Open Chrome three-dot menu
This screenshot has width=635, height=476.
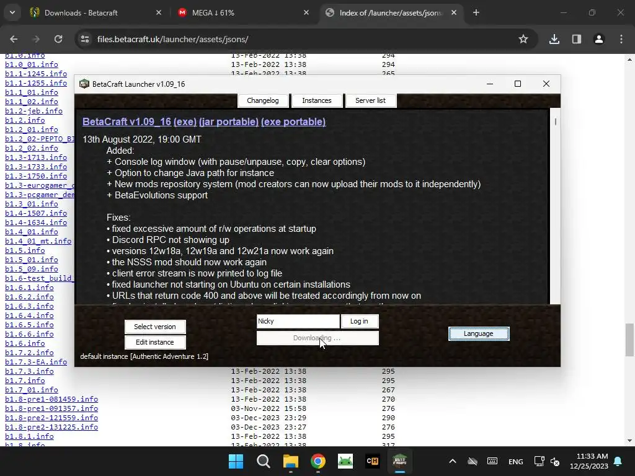click(621, 39)
